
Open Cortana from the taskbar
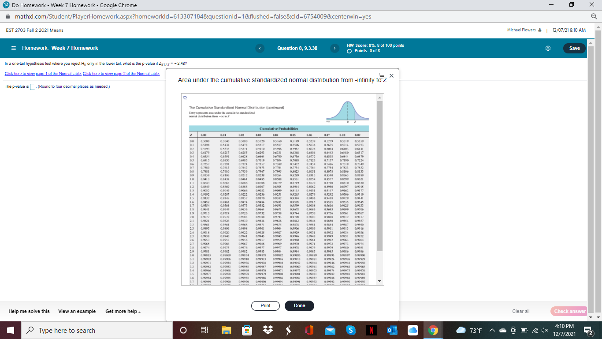click(x=184, y=330)
